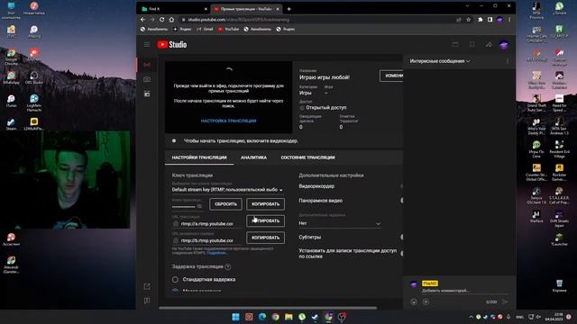Open the Настройка трансляции link in preview
This screenshot has height=324, width=577.
(228, 121)
